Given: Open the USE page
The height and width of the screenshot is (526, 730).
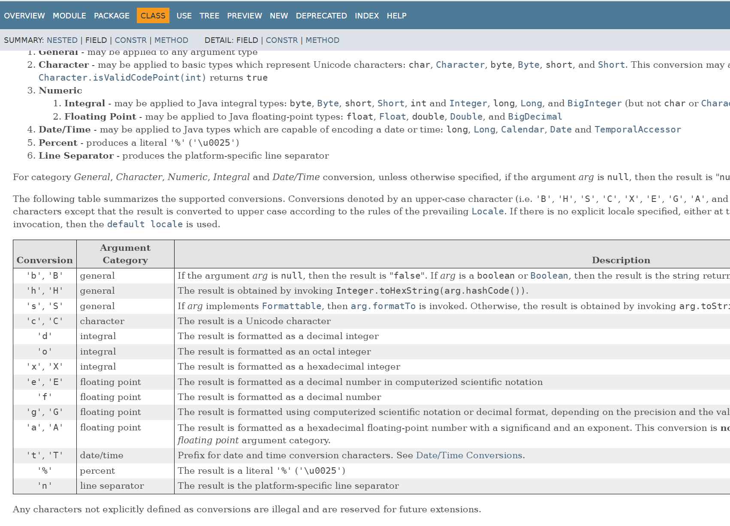Looking at the screenshot, I should 184,16.
